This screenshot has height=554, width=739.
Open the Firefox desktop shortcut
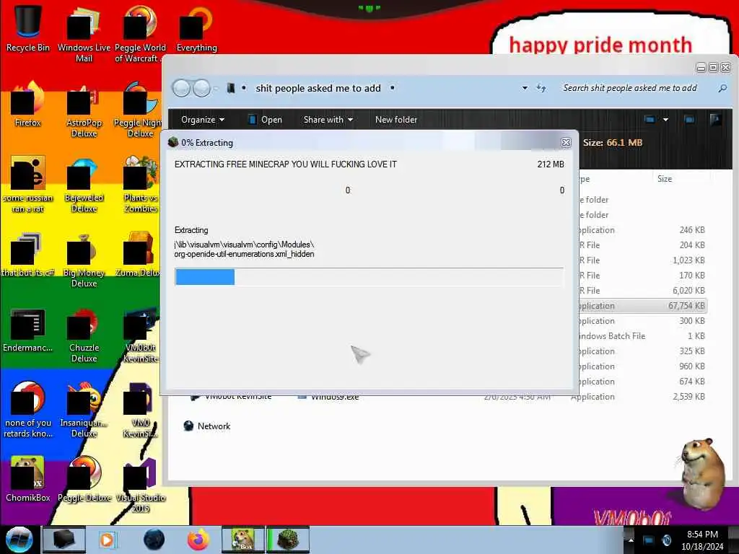[27, 105]
